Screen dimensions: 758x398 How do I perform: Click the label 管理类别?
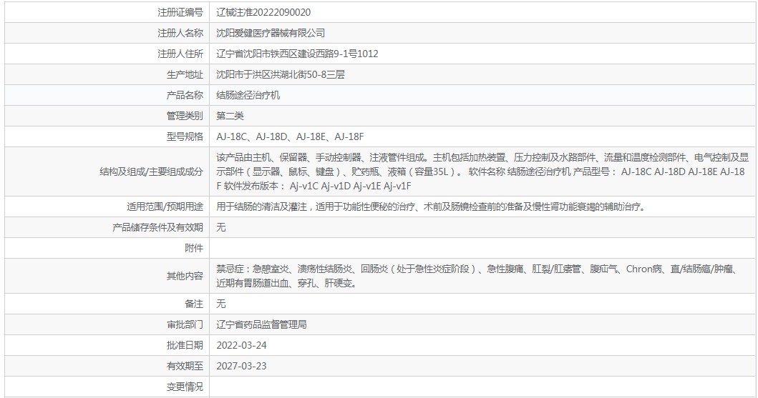(x=185, y=116)
